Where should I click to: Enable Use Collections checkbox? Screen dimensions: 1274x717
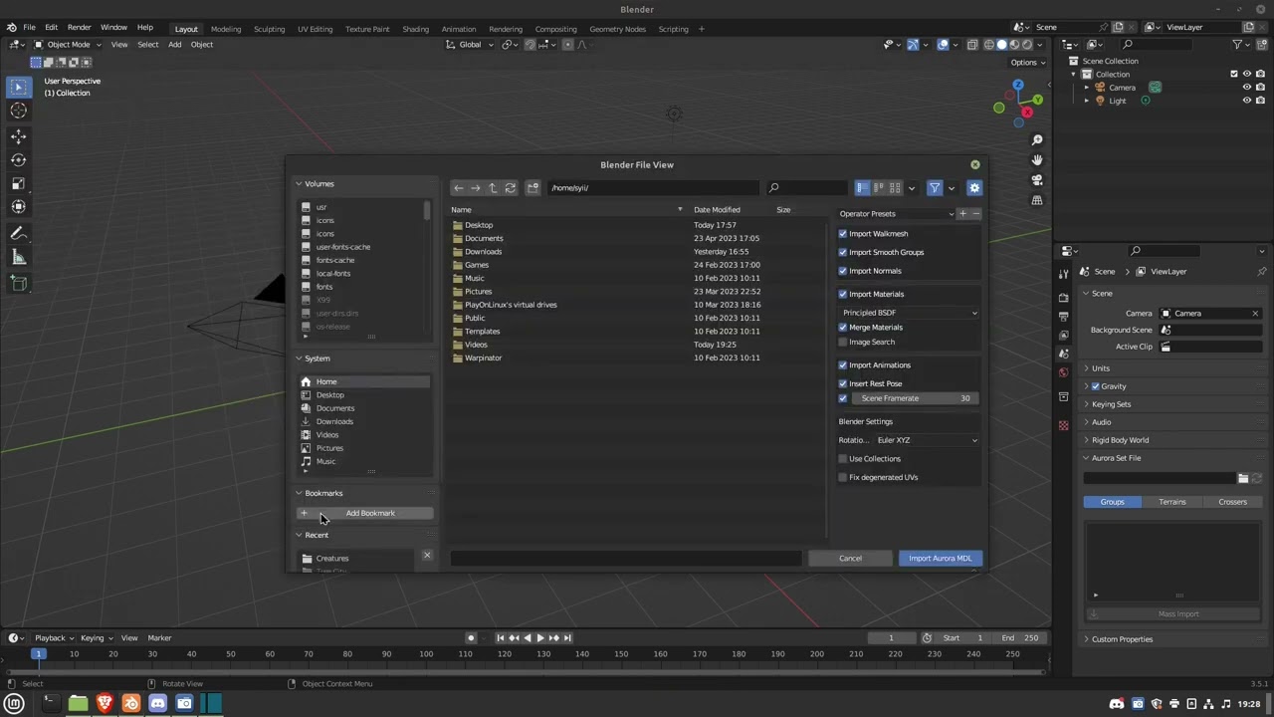(843, 459)
